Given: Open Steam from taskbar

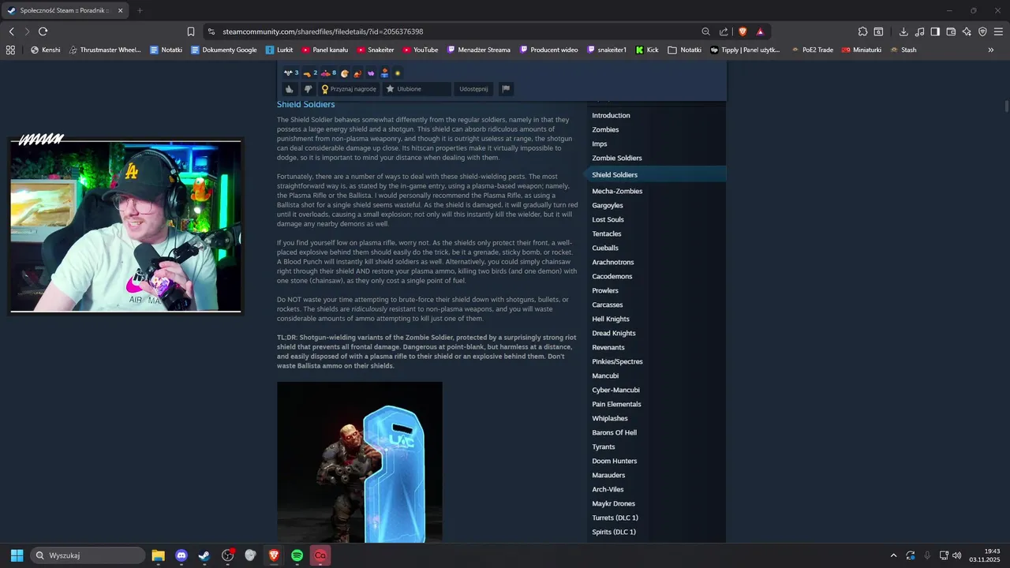Looking at the screenshot, I should pyautogui.click(x=204, y=555).
